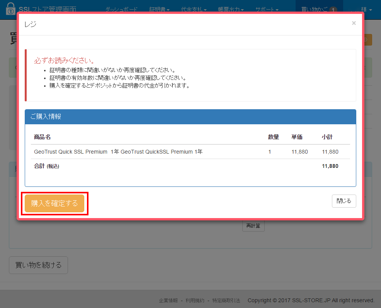Click the 数量 column header
Image resolution: width=381 pixels, height=308 pixels.
(x=273, y=137)
